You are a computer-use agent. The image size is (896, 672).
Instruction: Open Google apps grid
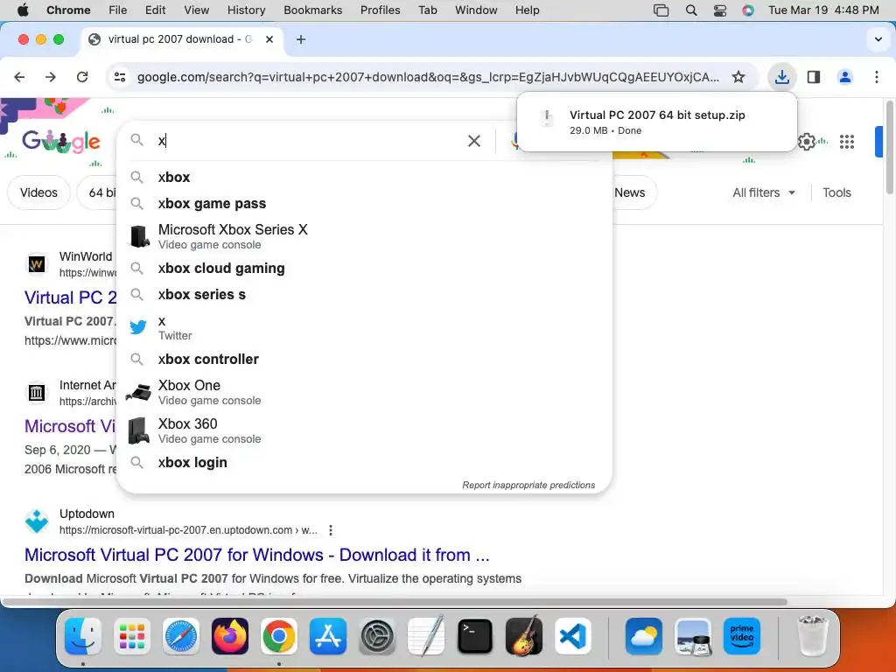(x=847, y=141)
